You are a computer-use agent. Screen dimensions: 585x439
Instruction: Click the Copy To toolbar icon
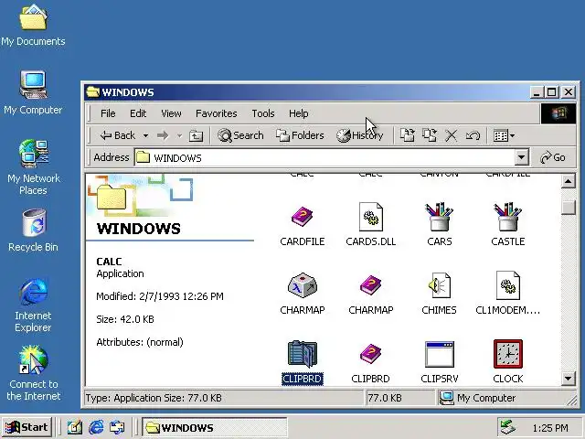(430, 135)
